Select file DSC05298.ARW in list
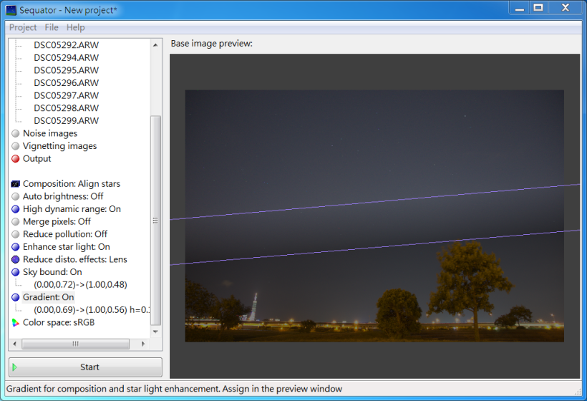 point(67,108)
